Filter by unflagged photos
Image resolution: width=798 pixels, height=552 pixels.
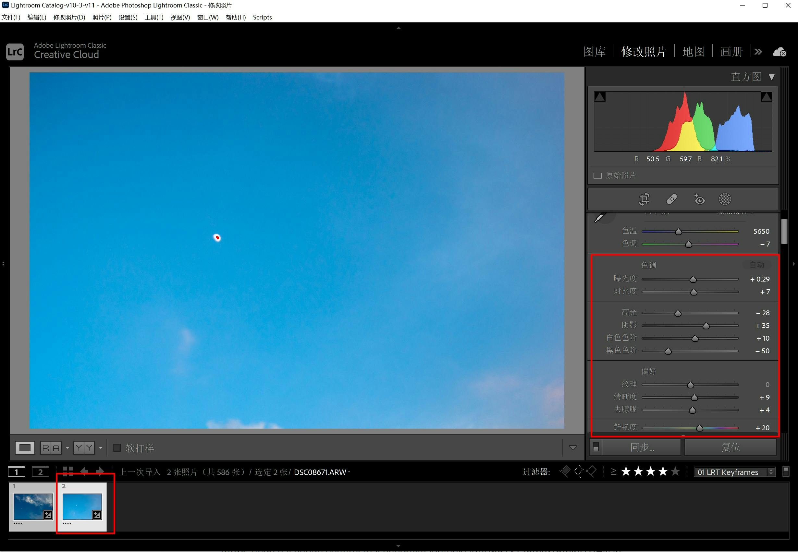[x=579, y=471]
